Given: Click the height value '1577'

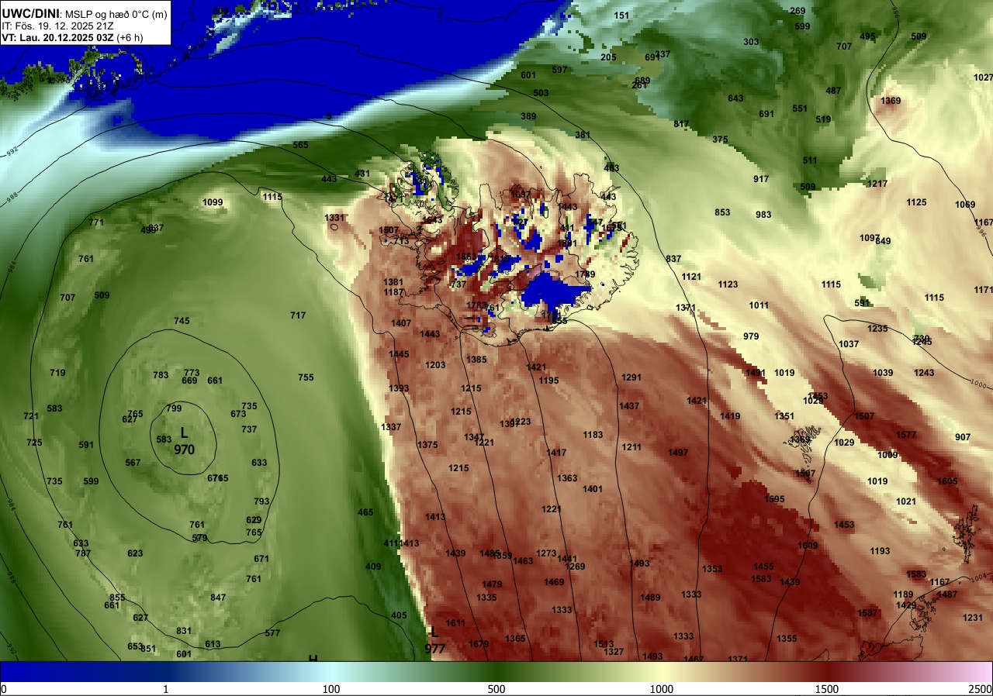Looking at the screenshot, I should 906,435.
